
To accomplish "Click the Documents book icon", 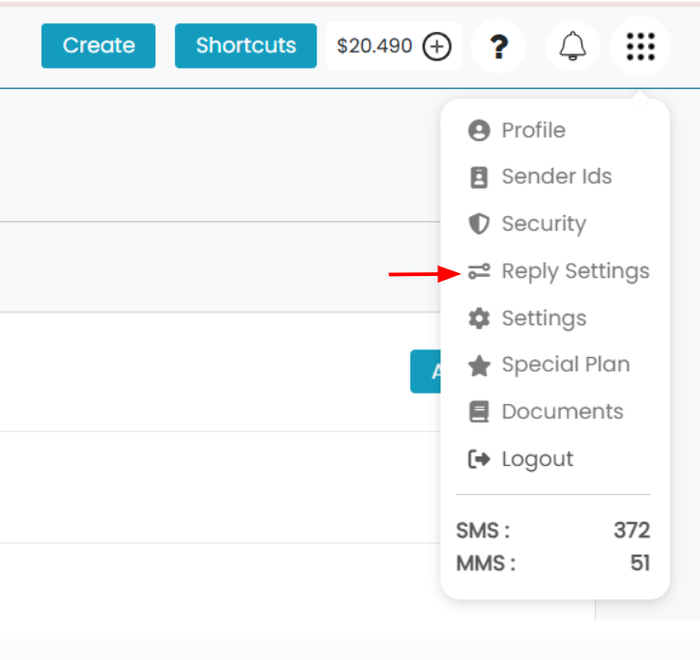I will 479,411.
